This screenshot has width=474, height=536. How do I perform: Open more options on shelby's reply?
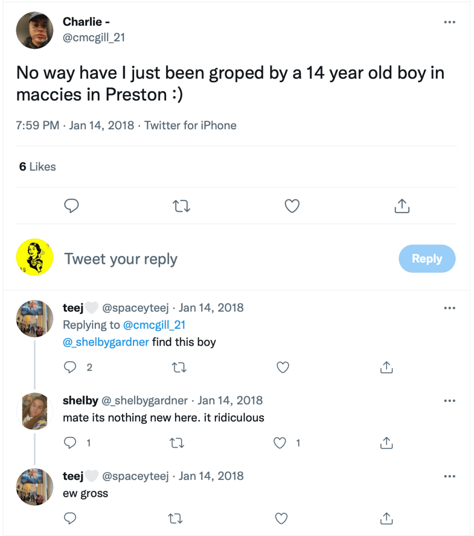click(x=449, y=401)
